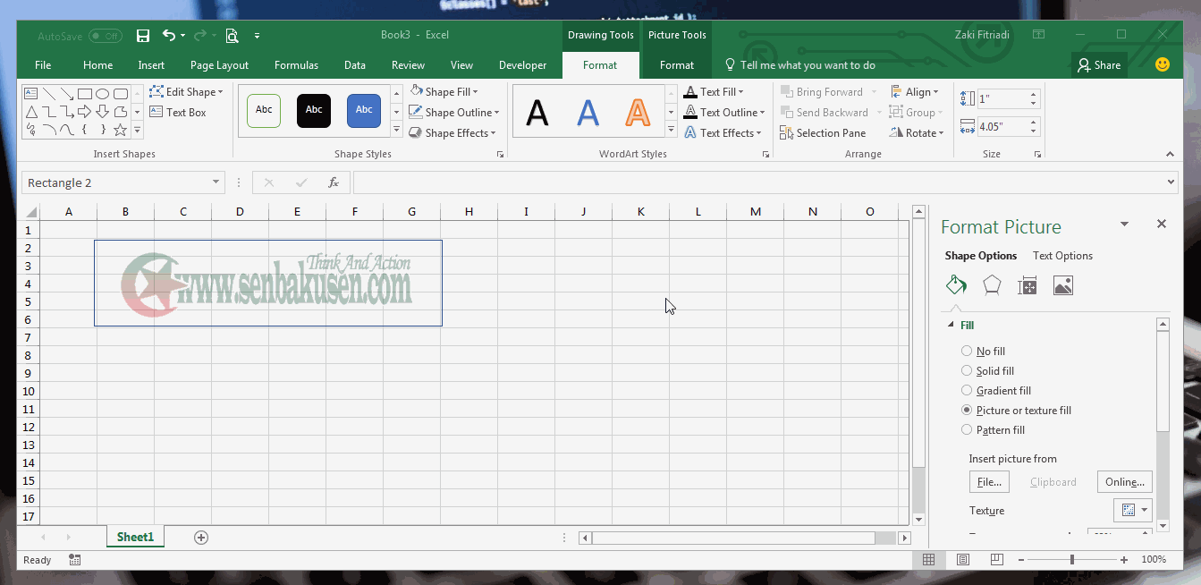Open the Text Outline dropdown
This screenshot has width=1201, height=585.
coord(724,113)
